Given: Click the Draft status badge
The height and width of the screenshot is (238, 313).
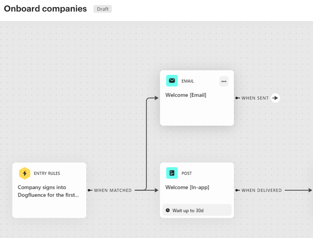Looking at the screenshot, I should pyautogui.click(x=103, y=9).
